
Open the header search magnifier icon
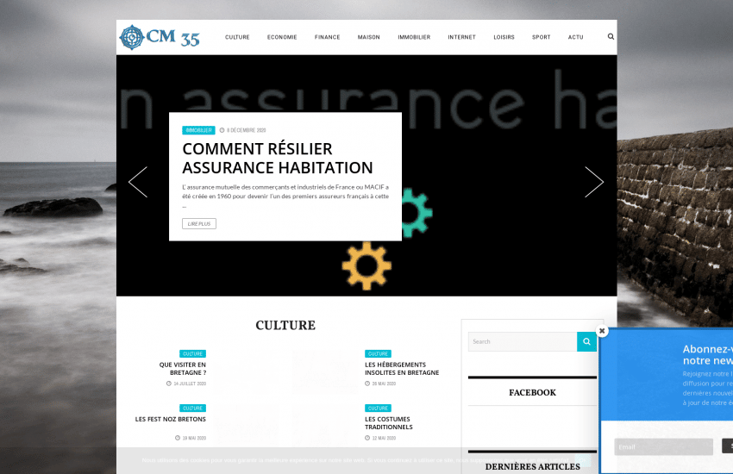(611, 36)
